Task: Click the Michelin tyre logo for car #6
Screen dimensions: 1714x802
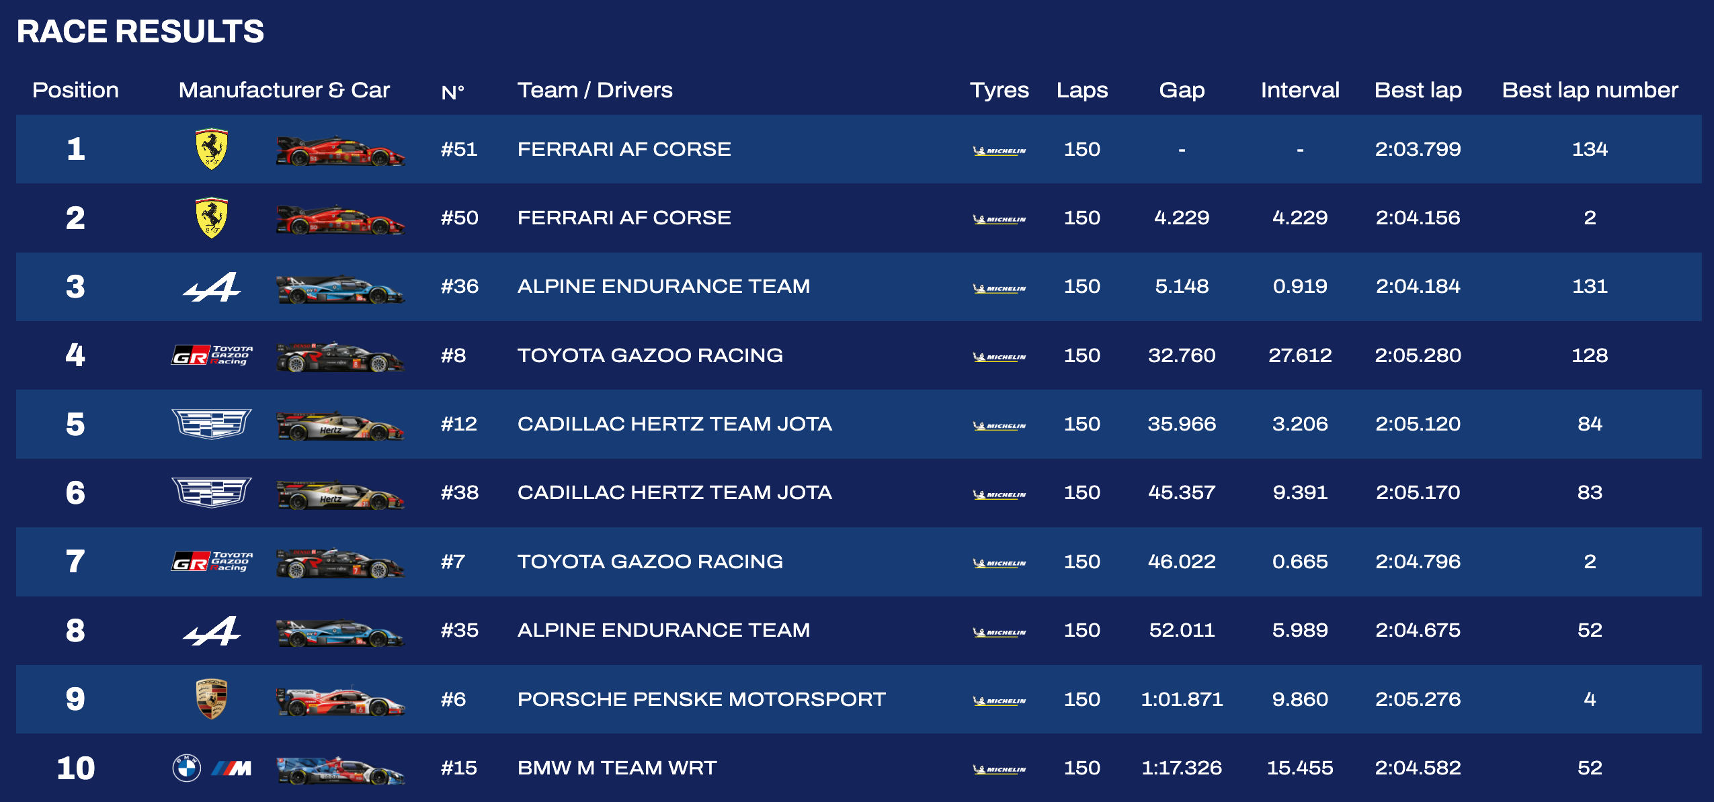Action: [999, 700]
